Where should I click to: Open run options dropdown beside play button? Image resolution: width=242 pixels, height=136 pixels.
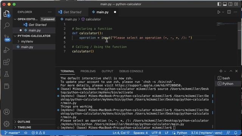(x=223, y=12)
